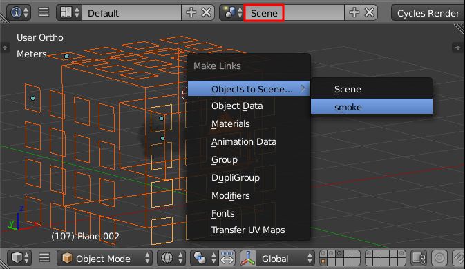This screenshot has width=465, height=269.
Task: Open viewport shading globe dropdown
Action: coord(171,258)
